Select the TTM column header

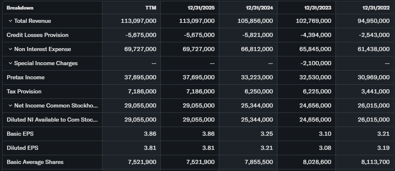[x=150, y=7]
